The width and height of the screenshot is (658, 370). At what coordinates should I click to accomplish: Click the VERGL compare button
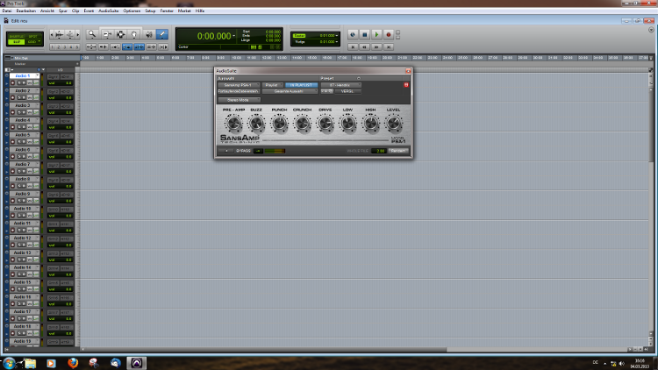(347, 91)
